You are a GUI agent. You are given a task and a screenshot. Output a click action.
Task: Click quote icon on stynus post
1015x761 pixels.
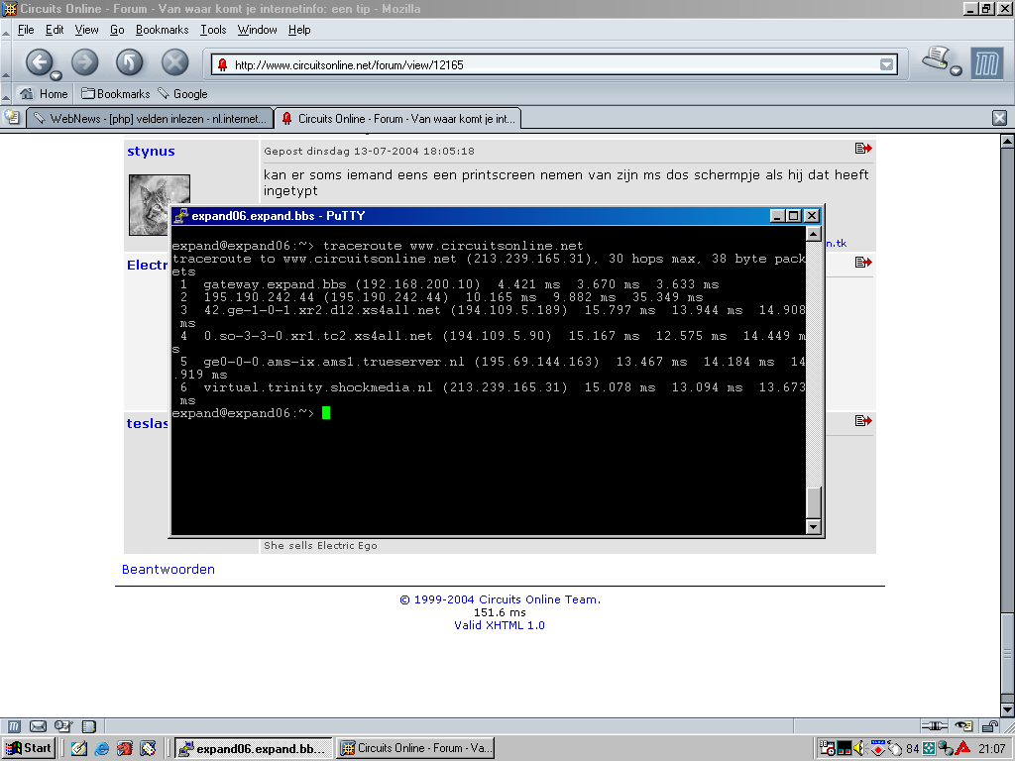click(x=862, y=149)
